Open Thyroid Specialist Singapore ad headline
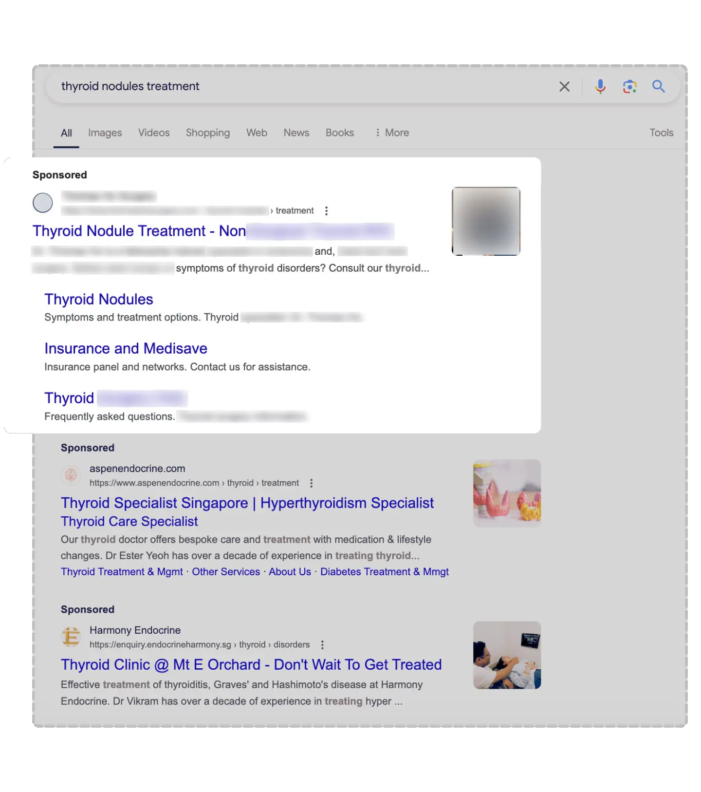The width and height of the screenshot is (701, 792). point(247,503)
